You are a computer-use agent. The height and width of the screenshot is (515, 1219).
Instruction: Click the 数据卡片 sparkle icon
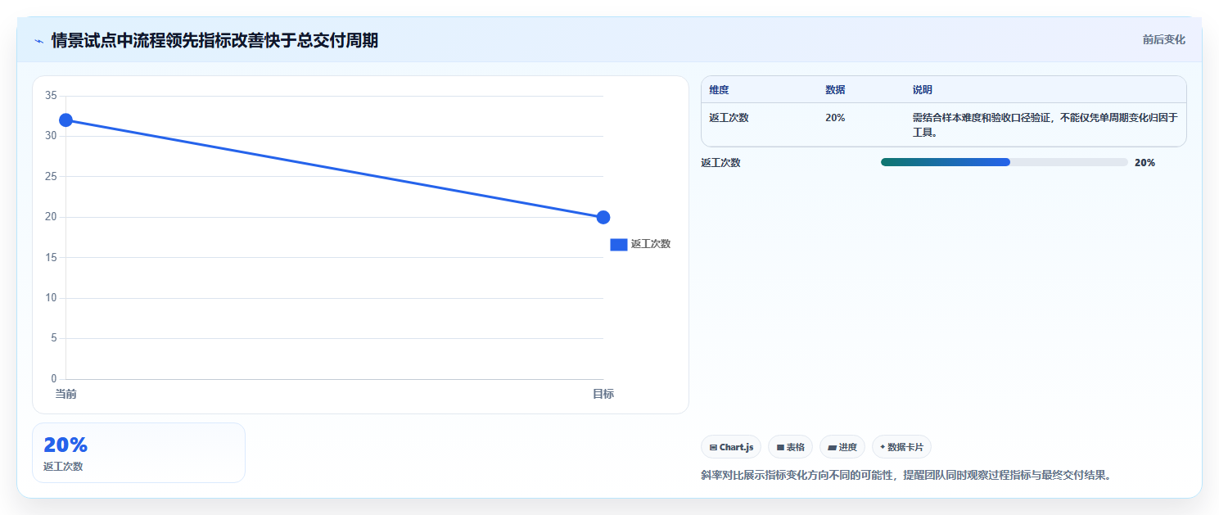coord(883,447)
